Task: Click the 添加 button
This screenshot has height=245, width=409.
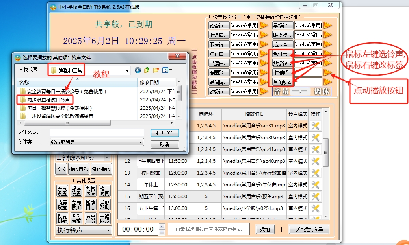Action: point(265,230)
